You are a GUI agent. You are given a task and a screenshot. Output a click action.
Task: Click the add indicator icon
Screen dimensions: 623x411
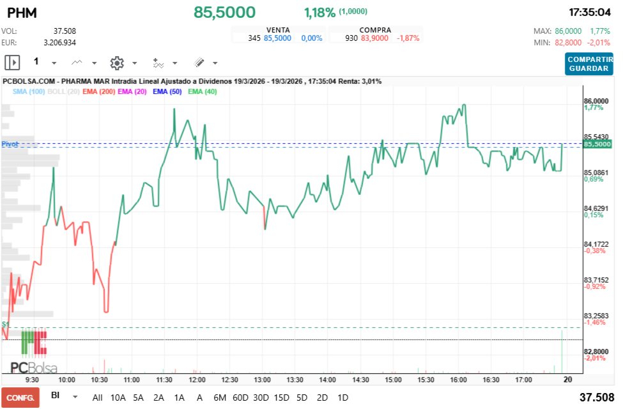tap(158, 62)
